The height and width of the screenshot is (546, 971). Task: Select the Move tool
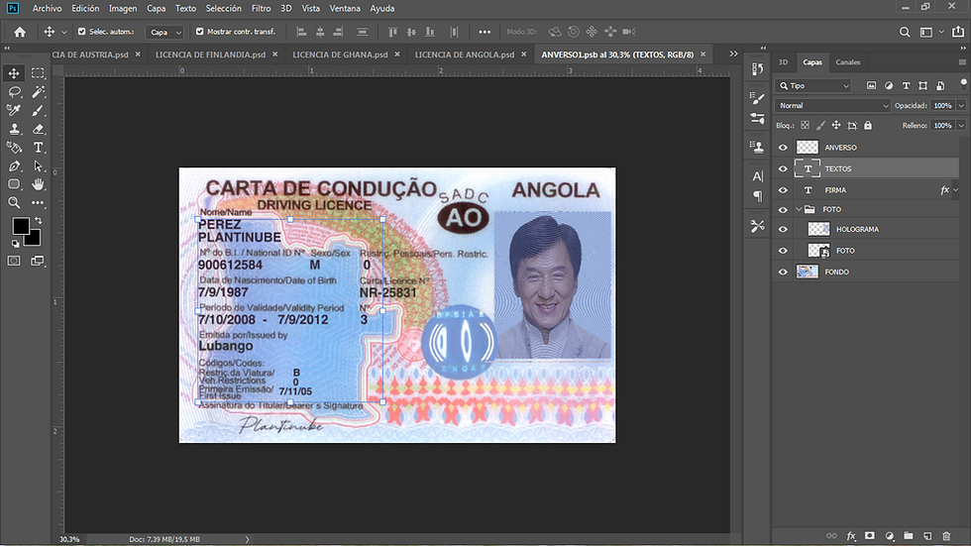point(14,73)
